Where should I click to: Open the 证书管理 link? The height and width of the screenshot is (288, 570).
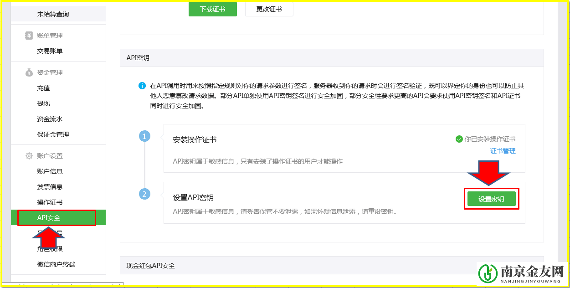(503, 151)
